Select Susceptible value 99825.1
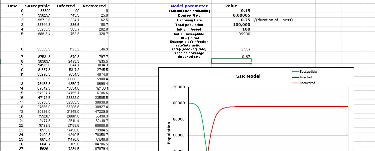 [x=37, y=15]
